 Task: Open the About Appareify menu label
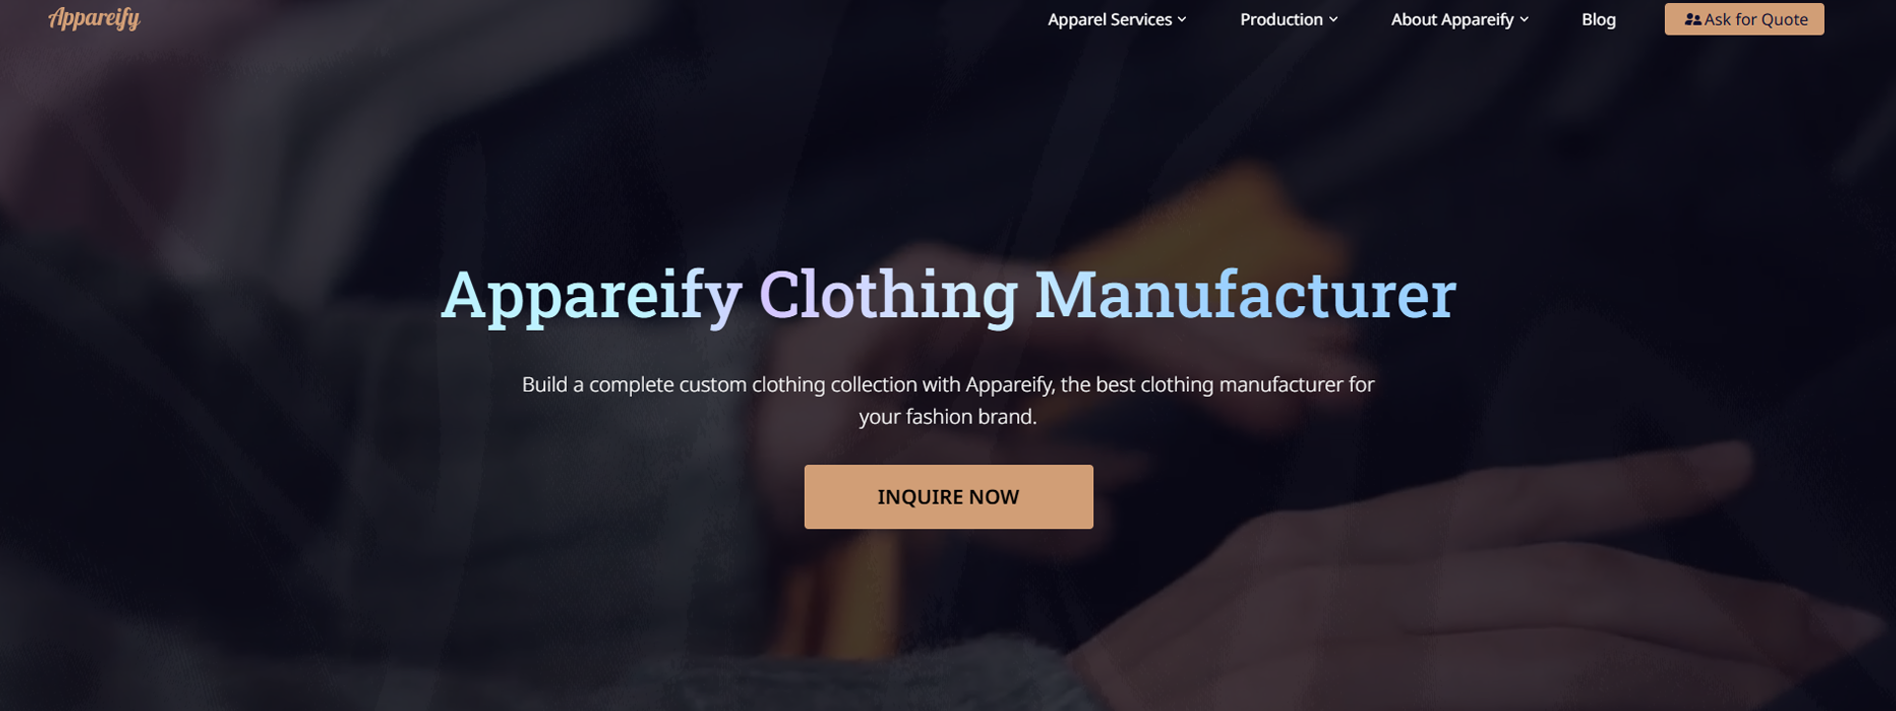tap(1452, 20)
